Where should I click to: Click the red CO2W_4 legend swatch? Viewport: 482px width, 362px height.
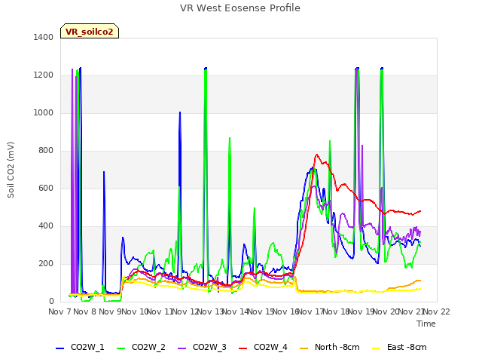pyautogui.click(x=243, y=348)
